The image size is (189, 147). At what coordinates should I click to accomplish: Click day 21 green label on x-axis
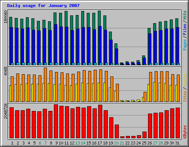point(122,143)
